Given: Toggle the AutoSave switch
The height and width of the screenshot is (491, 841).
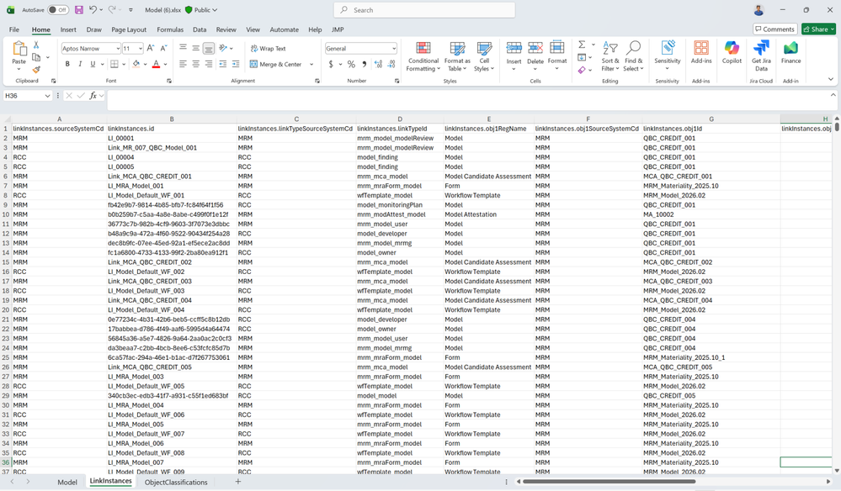Looking at the screenshot, I should 57,9.
